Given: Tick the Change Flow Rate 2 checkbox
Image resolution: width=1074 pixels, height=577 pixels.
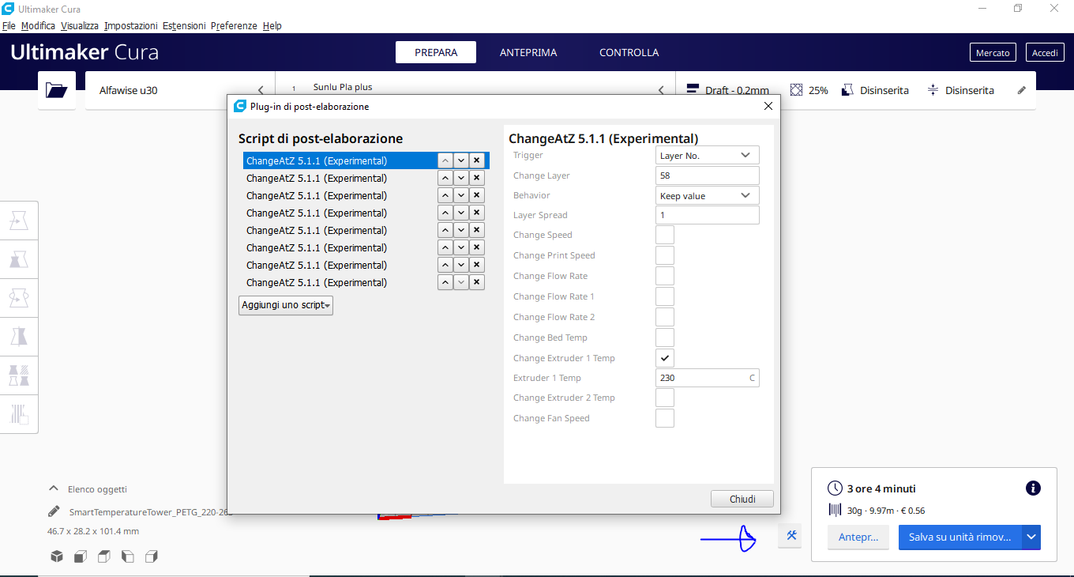Looking at the screenshot, I should (665, 317).
